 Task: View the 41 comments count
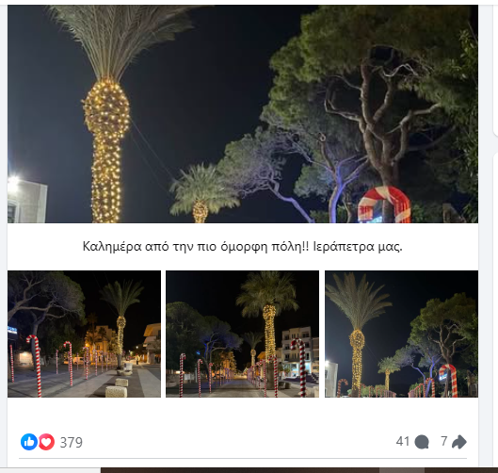coord(403,442)
